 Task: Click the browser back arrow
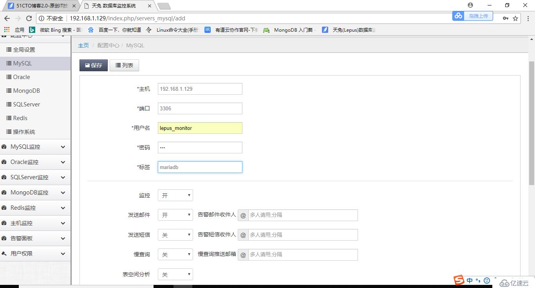[x=7, y=18]
